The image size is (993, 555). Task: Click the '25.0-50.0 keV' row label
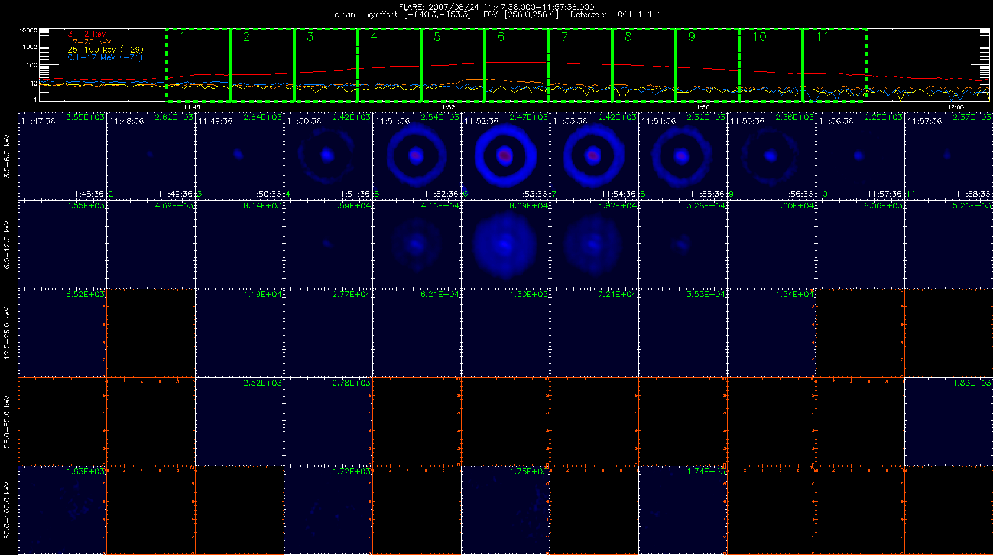7,422
